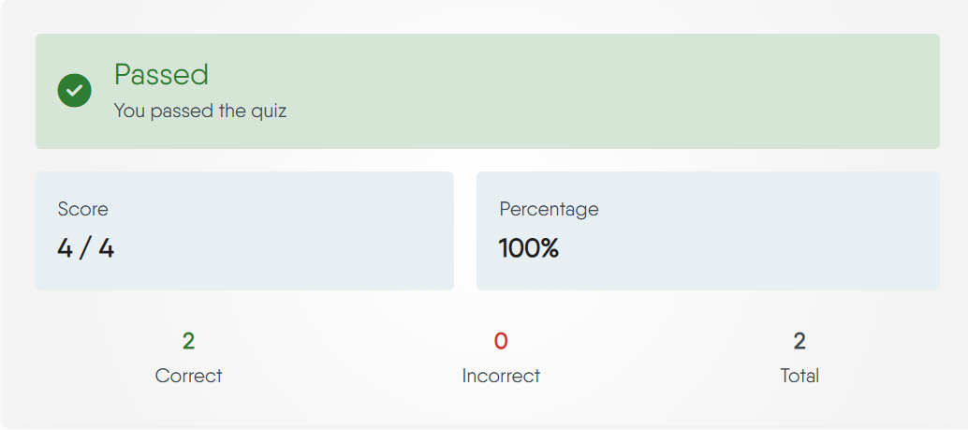Click the total count number above "Total"
The width and height of the screenshot is (968, 430).
(x=799, y=341)
